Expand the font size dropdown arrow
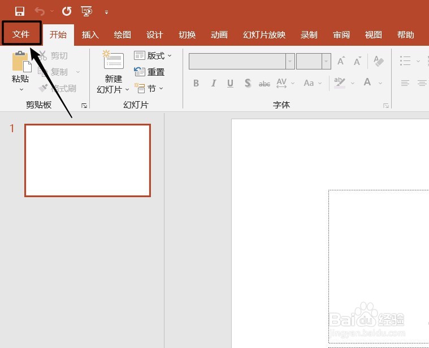Viewport: 429px width, 348px height. point(326,61)
